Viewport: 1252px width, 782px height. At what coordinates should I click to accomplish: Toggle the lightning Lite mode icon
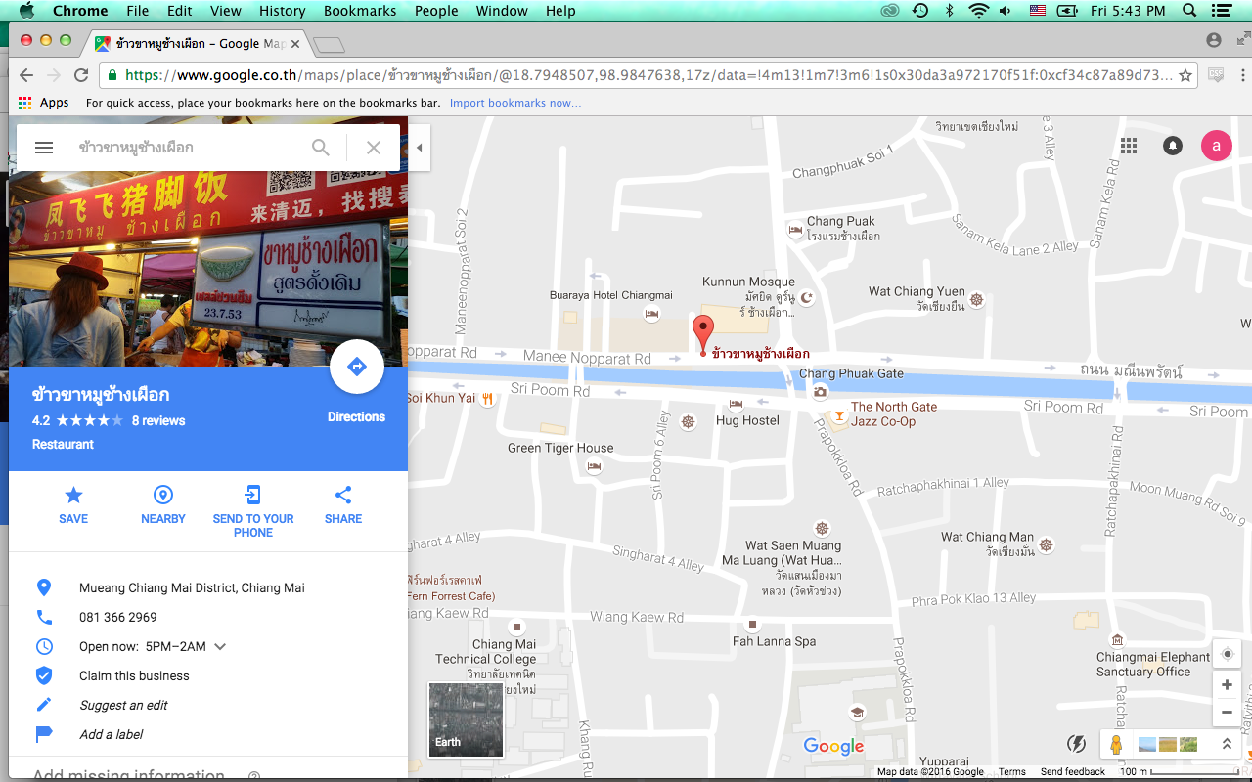tap(1076, 744)
